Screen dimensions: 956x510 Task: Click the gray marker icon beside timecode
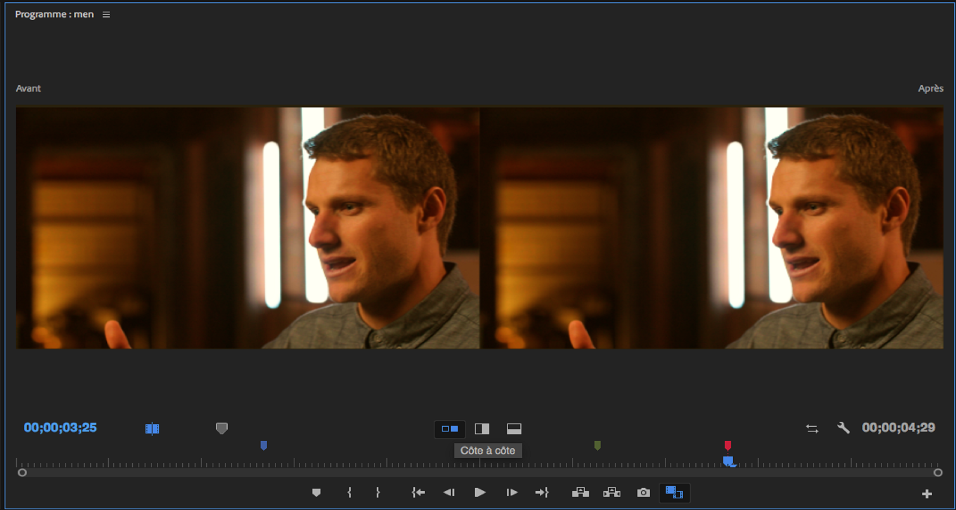click(x=222, y=428)
